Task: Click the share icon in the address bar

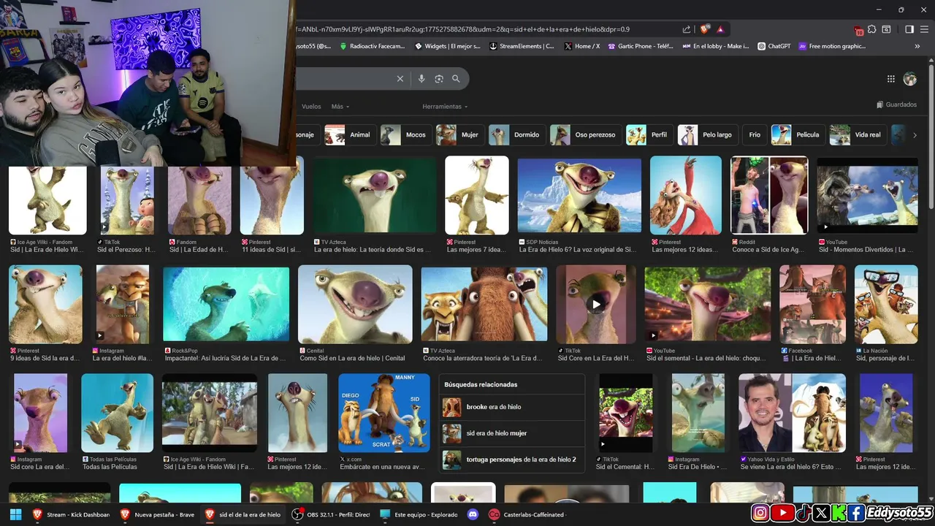Action: [687, 29]
